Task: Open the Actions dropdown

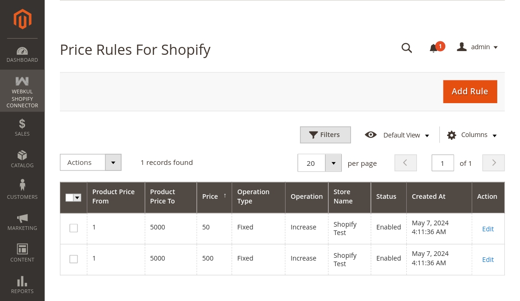Action: (91, 162)
